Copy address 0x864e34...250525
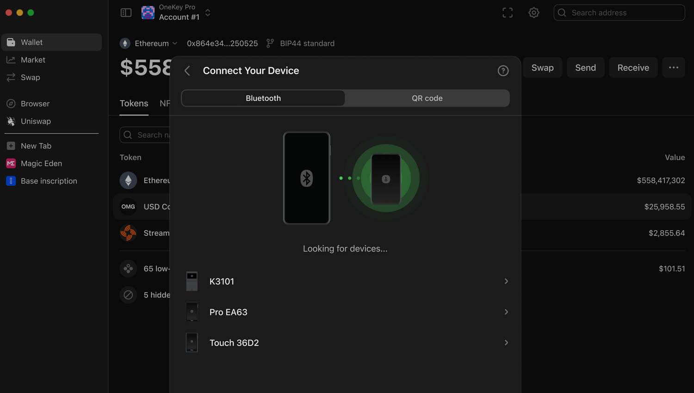Screen dimensions: 694x393 click(x=222, y=43)
